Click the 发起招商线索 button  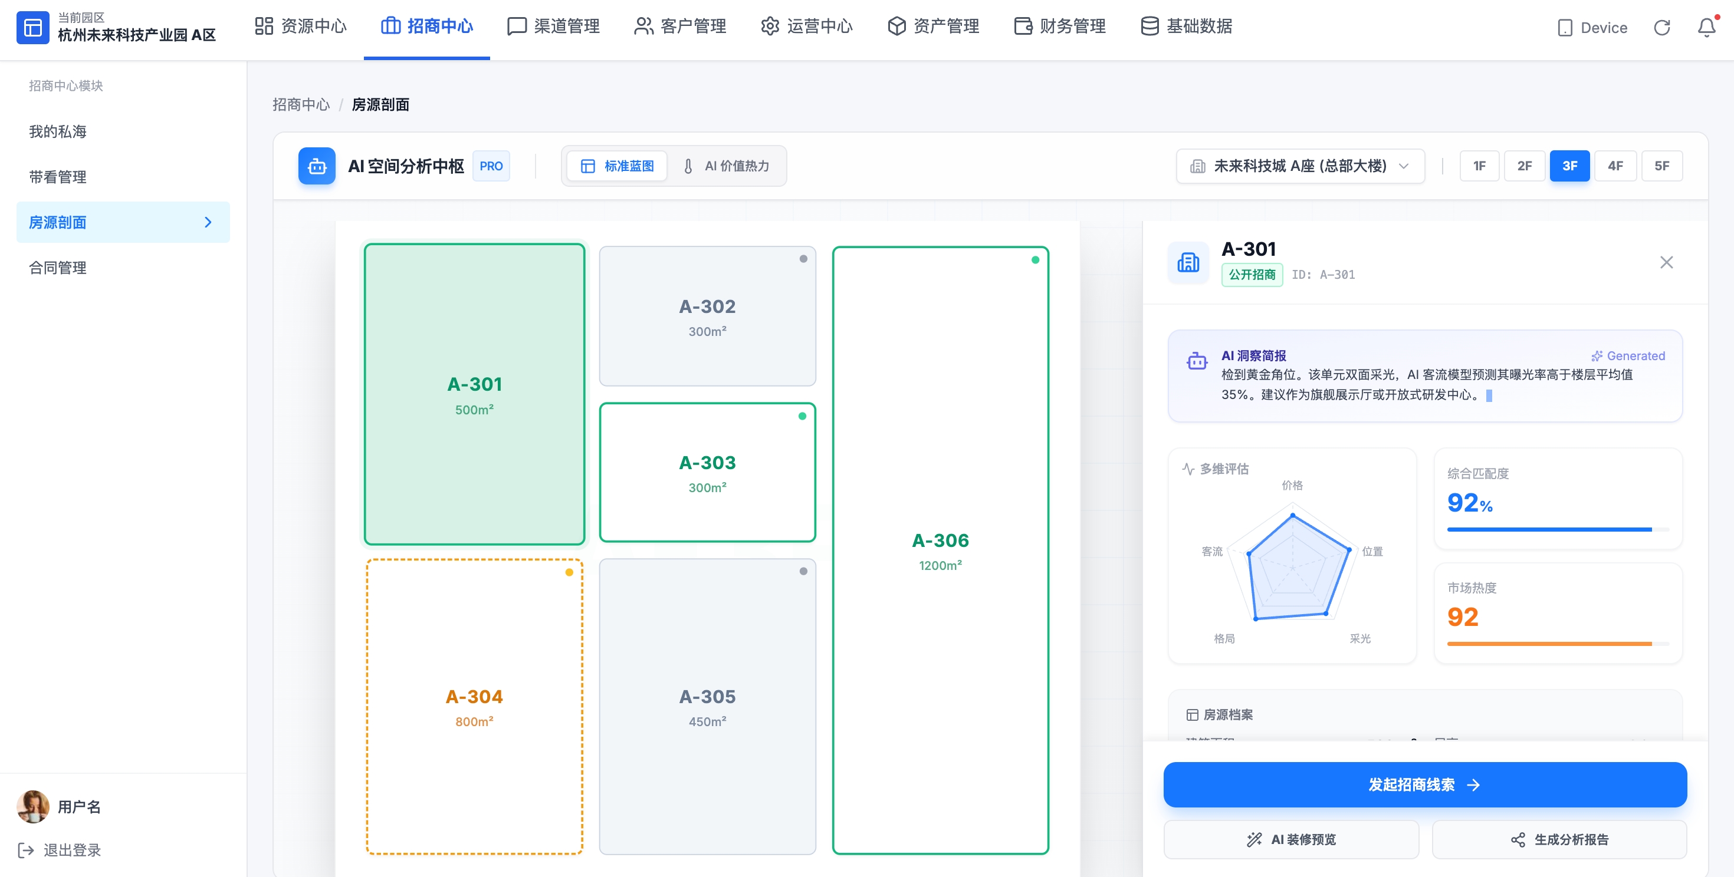[x=1424, y=784]
